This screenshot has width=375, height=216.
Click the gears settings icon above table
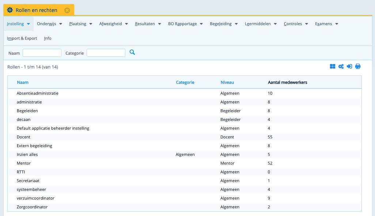(x=341, y=66)
